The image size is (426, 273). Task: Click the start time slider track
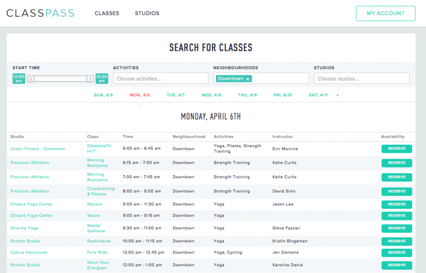(x=60, y=79)
